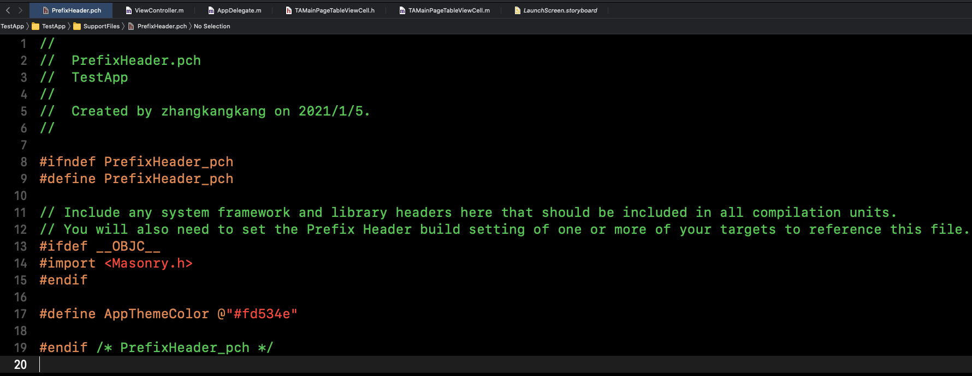Select the TAMainPageTableViewCell.m tab
Screen dimensions: 972x376
[448, 10]
